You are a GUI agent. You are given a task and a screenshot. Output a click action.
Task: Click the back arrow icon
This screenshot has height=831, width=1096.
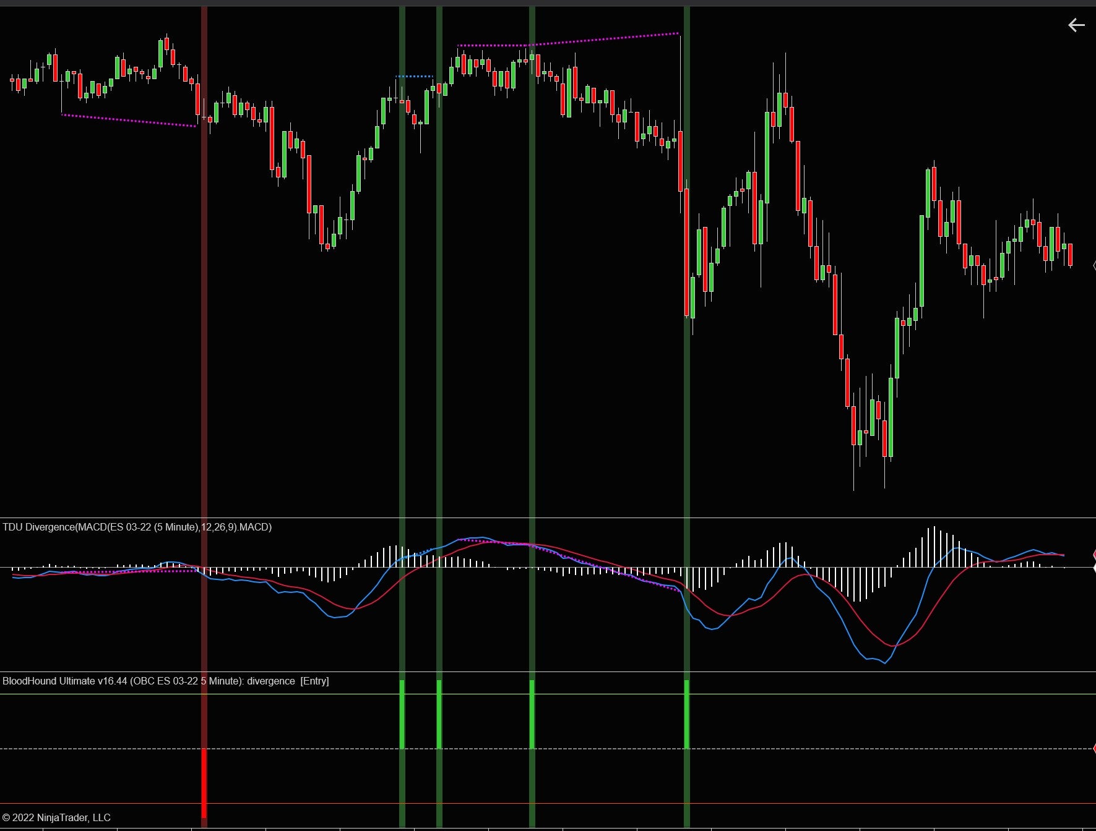coord(1076,25)
